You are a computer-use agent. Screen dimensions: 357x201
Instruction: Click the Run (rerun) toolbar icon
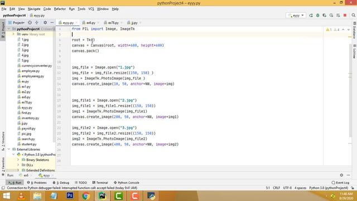[x=311, y=16]
